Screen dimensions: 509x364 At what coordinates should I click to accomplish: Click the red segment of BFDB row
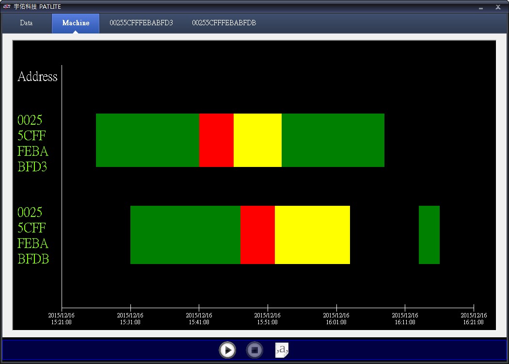click(257, 234)
